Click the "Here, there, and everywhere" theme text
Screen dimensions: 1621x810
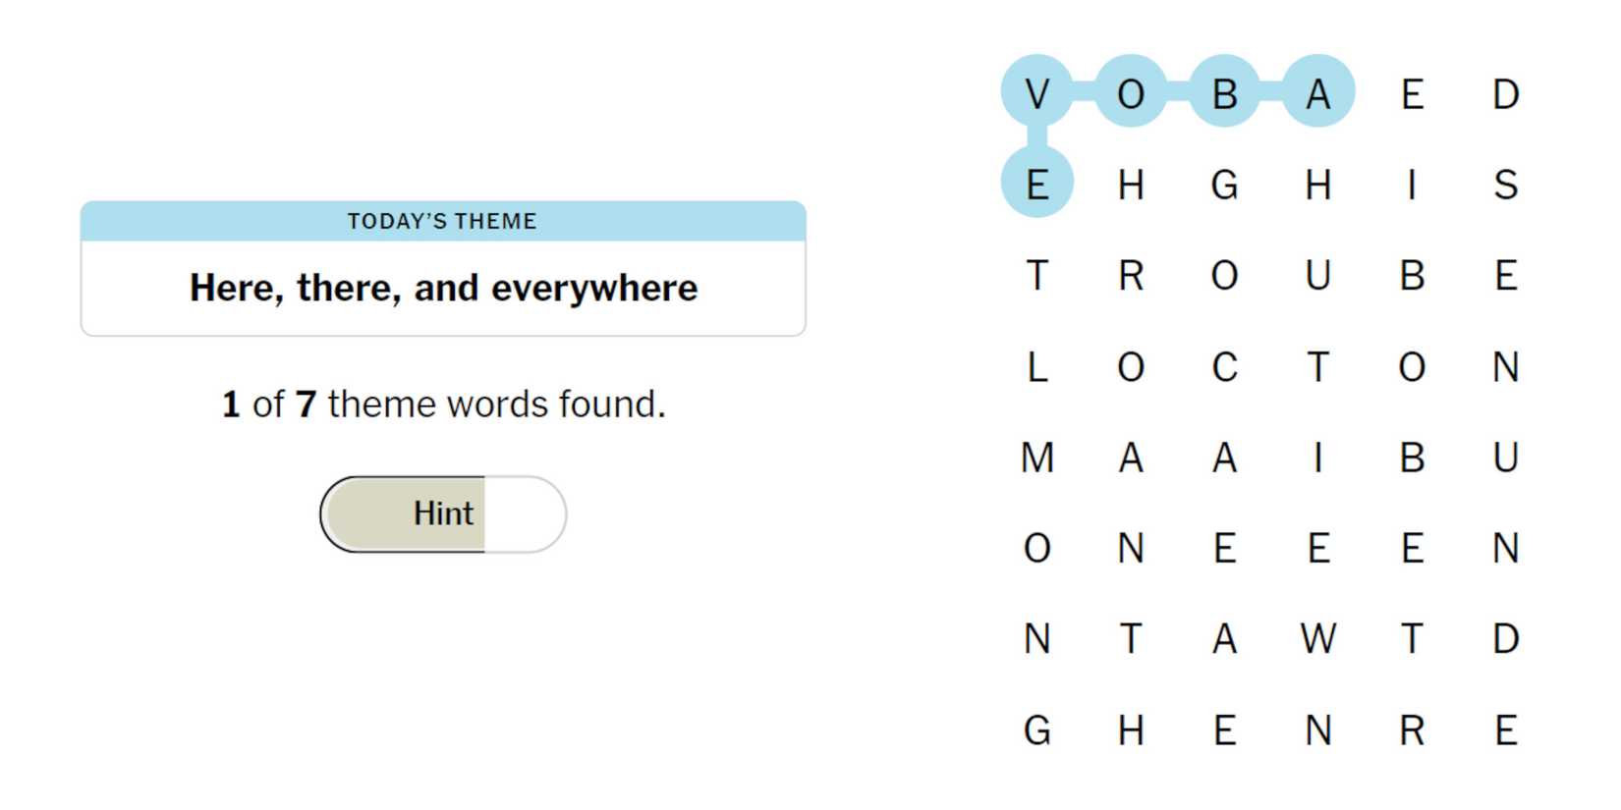coord(443,288)
